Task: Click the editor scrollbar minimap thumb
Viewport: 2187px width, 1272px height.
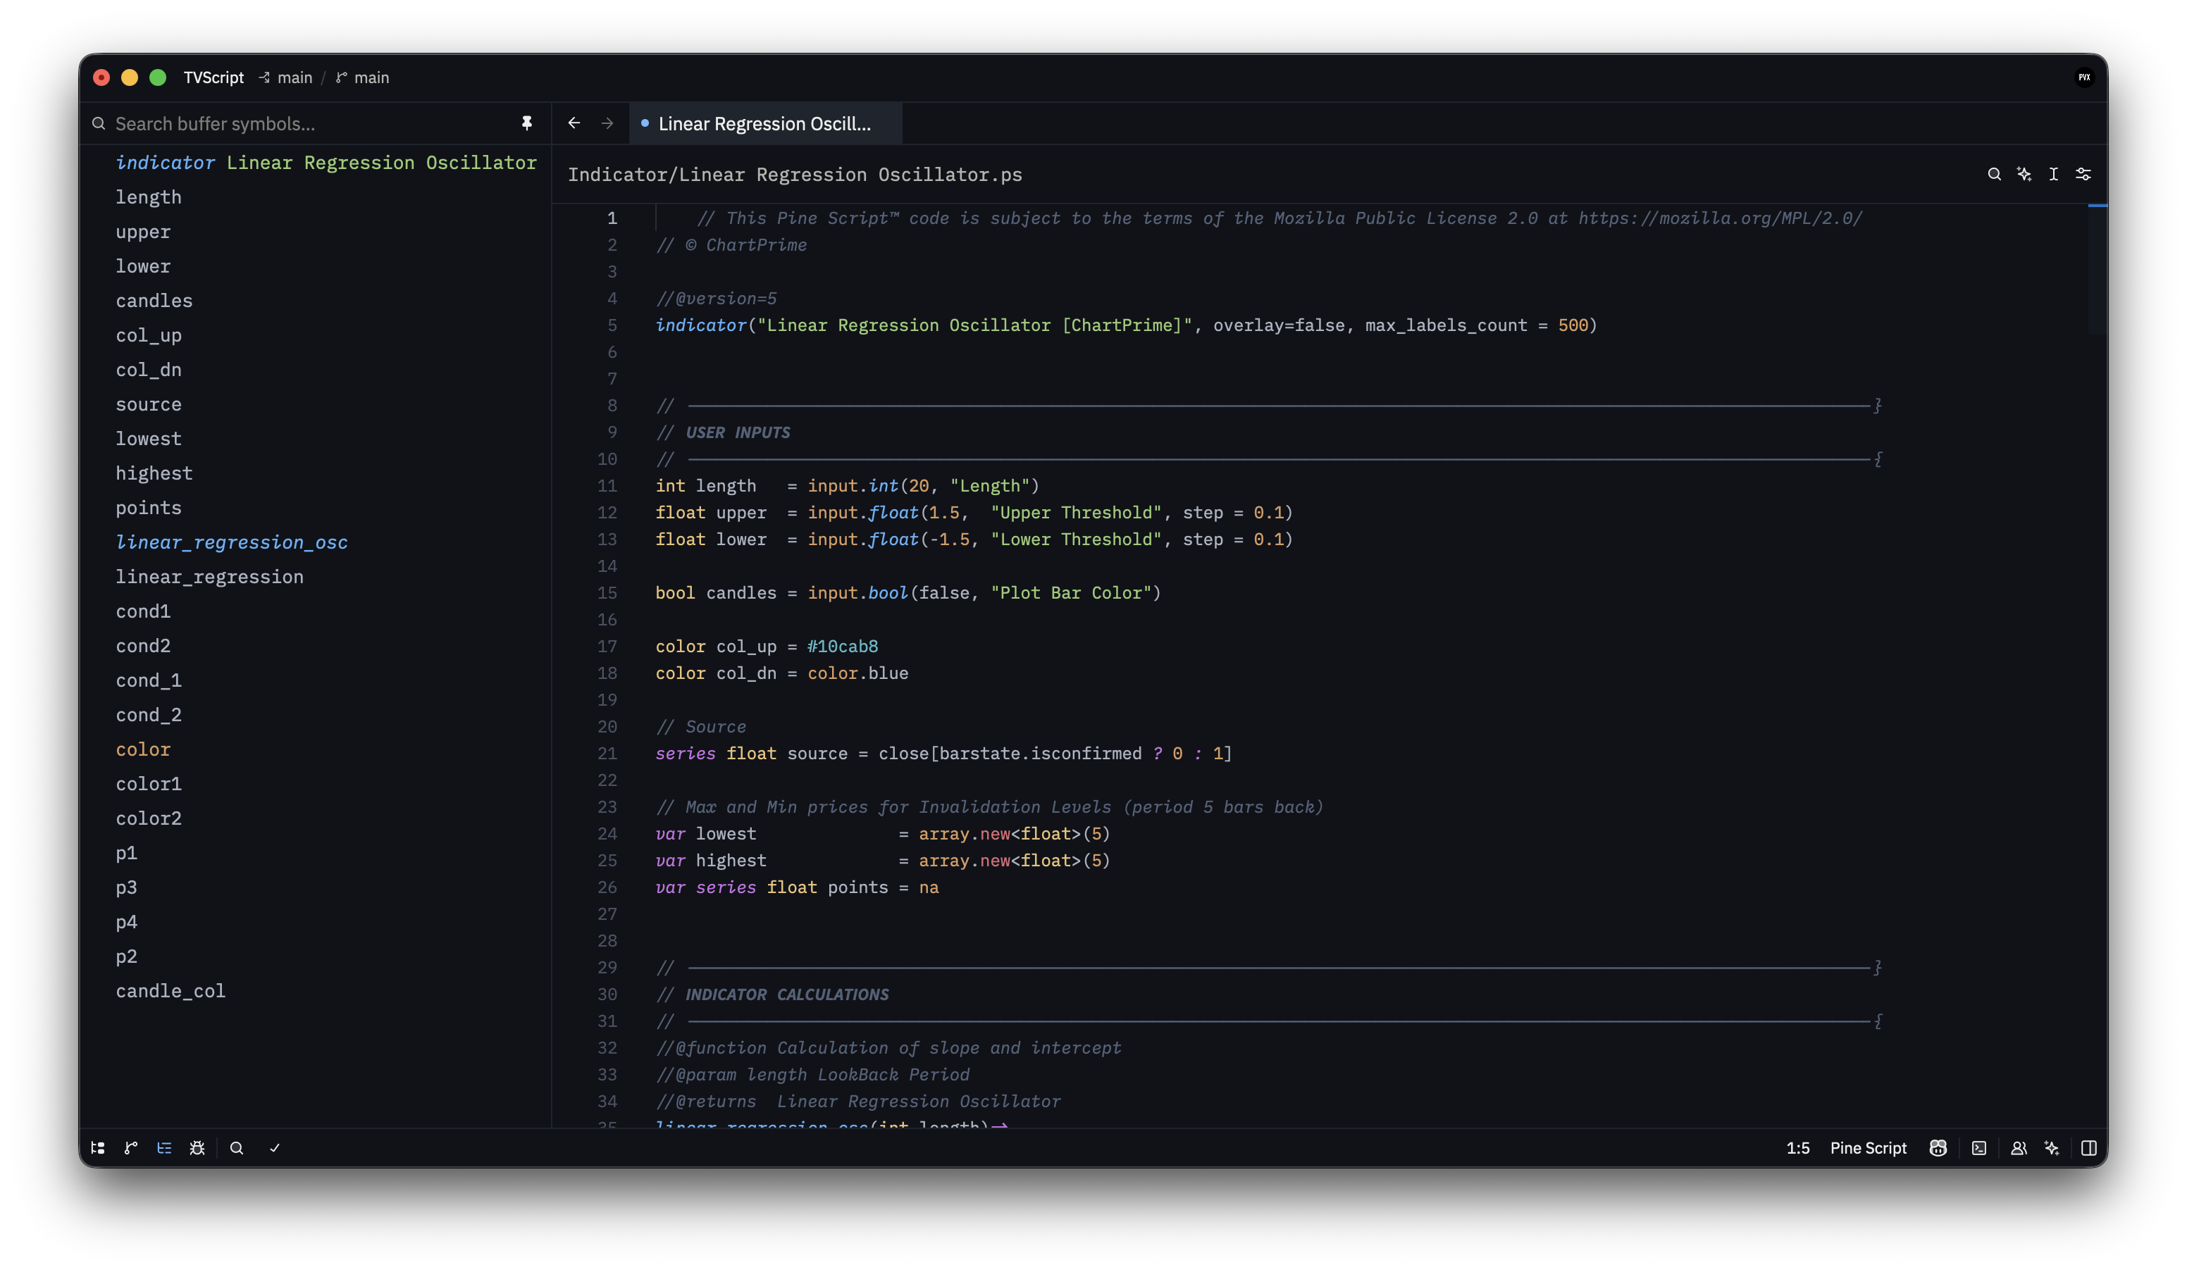Action: click(2097, 269)
